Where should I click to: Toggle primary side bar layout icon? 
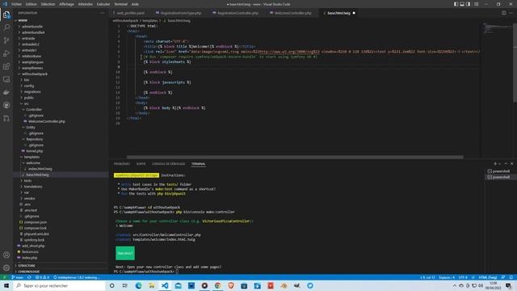456,4
